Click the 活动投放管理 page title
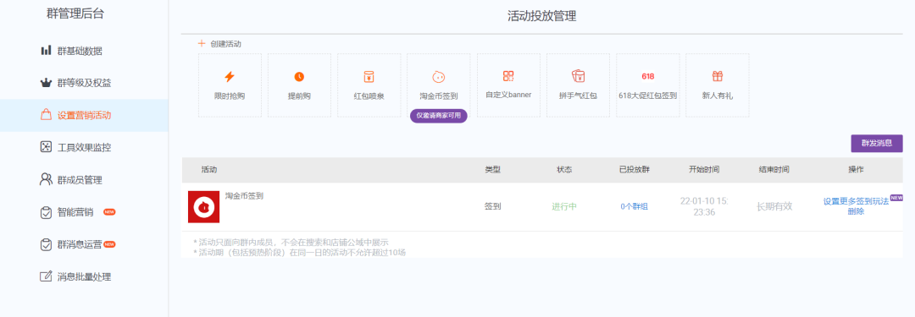This screenshot has width=915, height=317. 541,16
